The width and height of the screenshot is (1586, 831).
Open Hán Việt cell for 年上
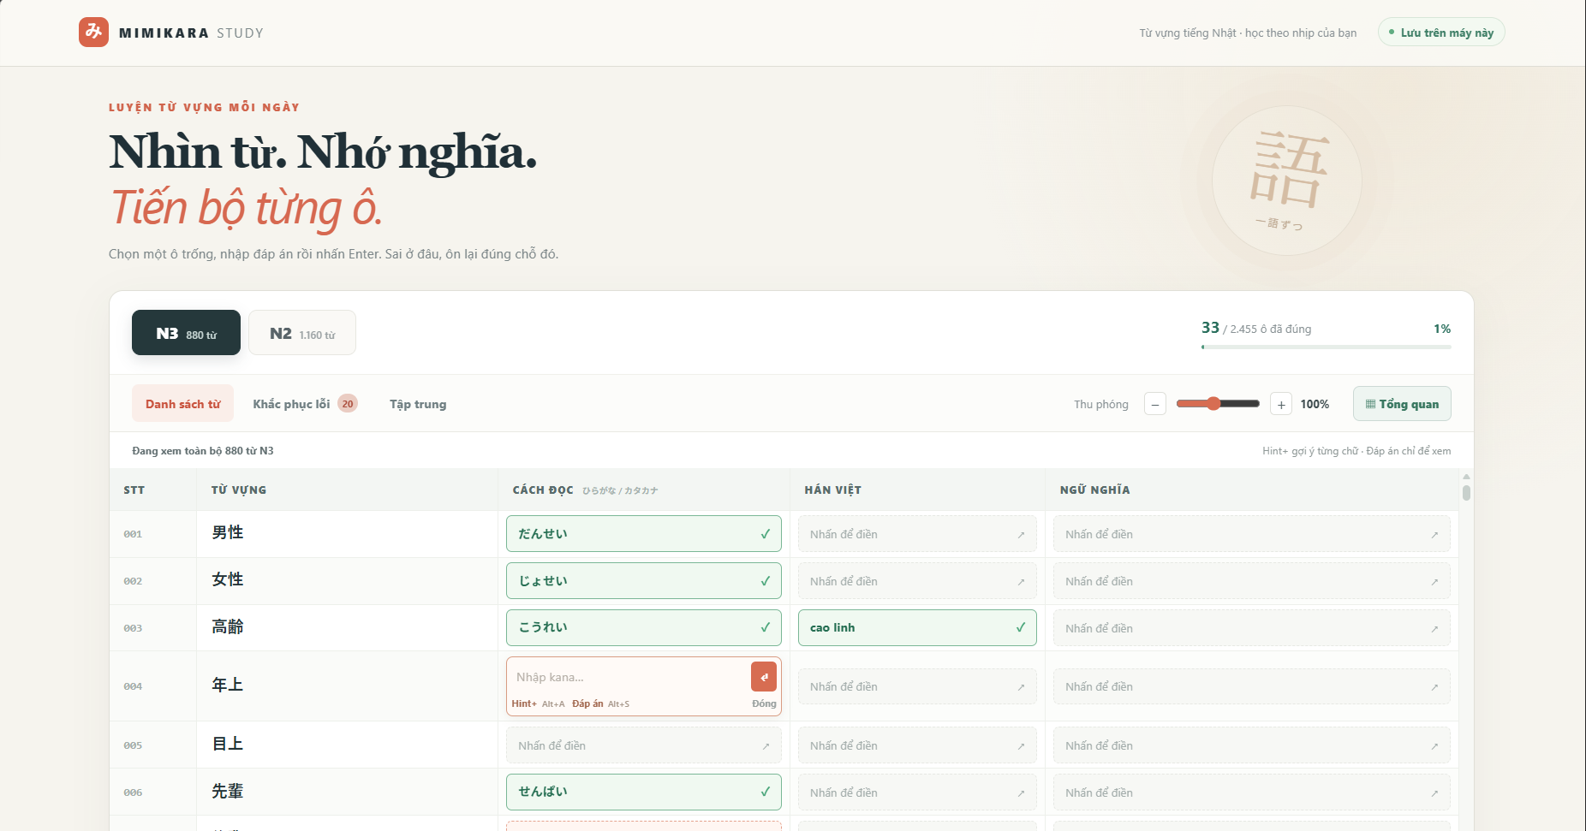(x=917, y=686)
